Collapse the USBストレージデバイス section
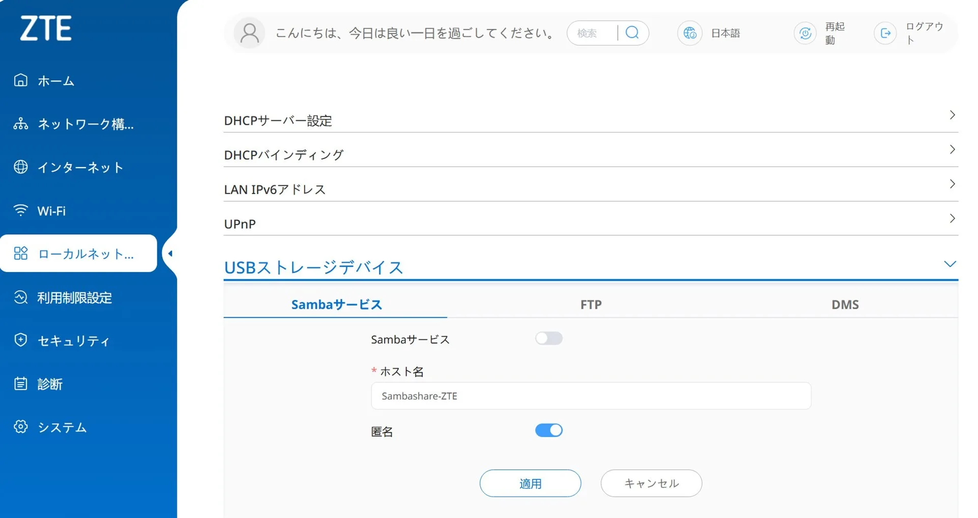Viewport: 978px width, 518px height. coord(949,264)
